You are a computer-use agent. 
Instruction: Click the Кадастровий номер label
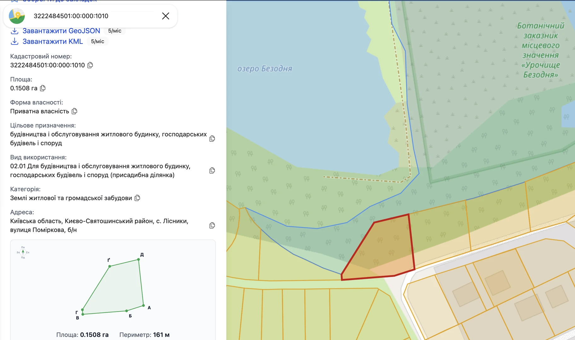(x=41, y=56)
